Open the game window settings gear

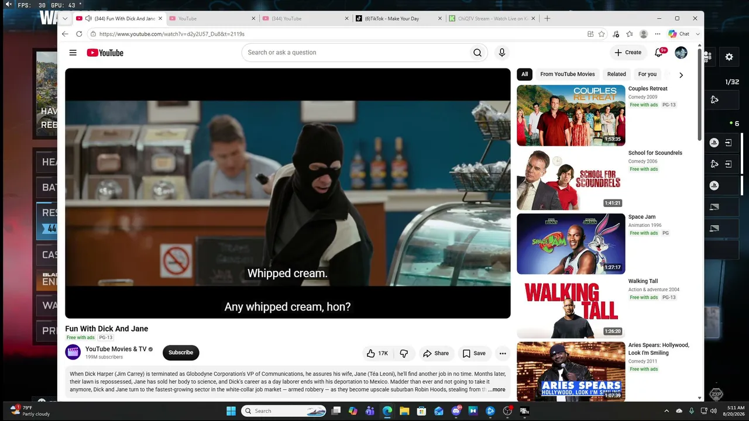point(729,57)
